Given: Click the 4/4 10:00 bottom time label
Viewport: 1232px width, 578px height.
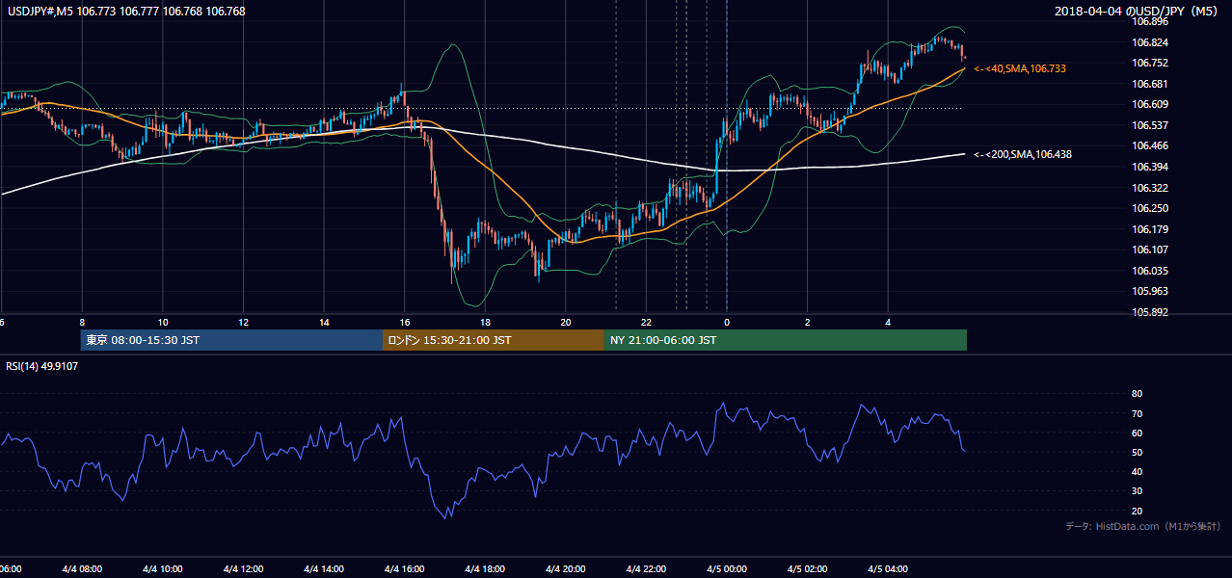Looking at the screenshot, I should pos(162,569).
